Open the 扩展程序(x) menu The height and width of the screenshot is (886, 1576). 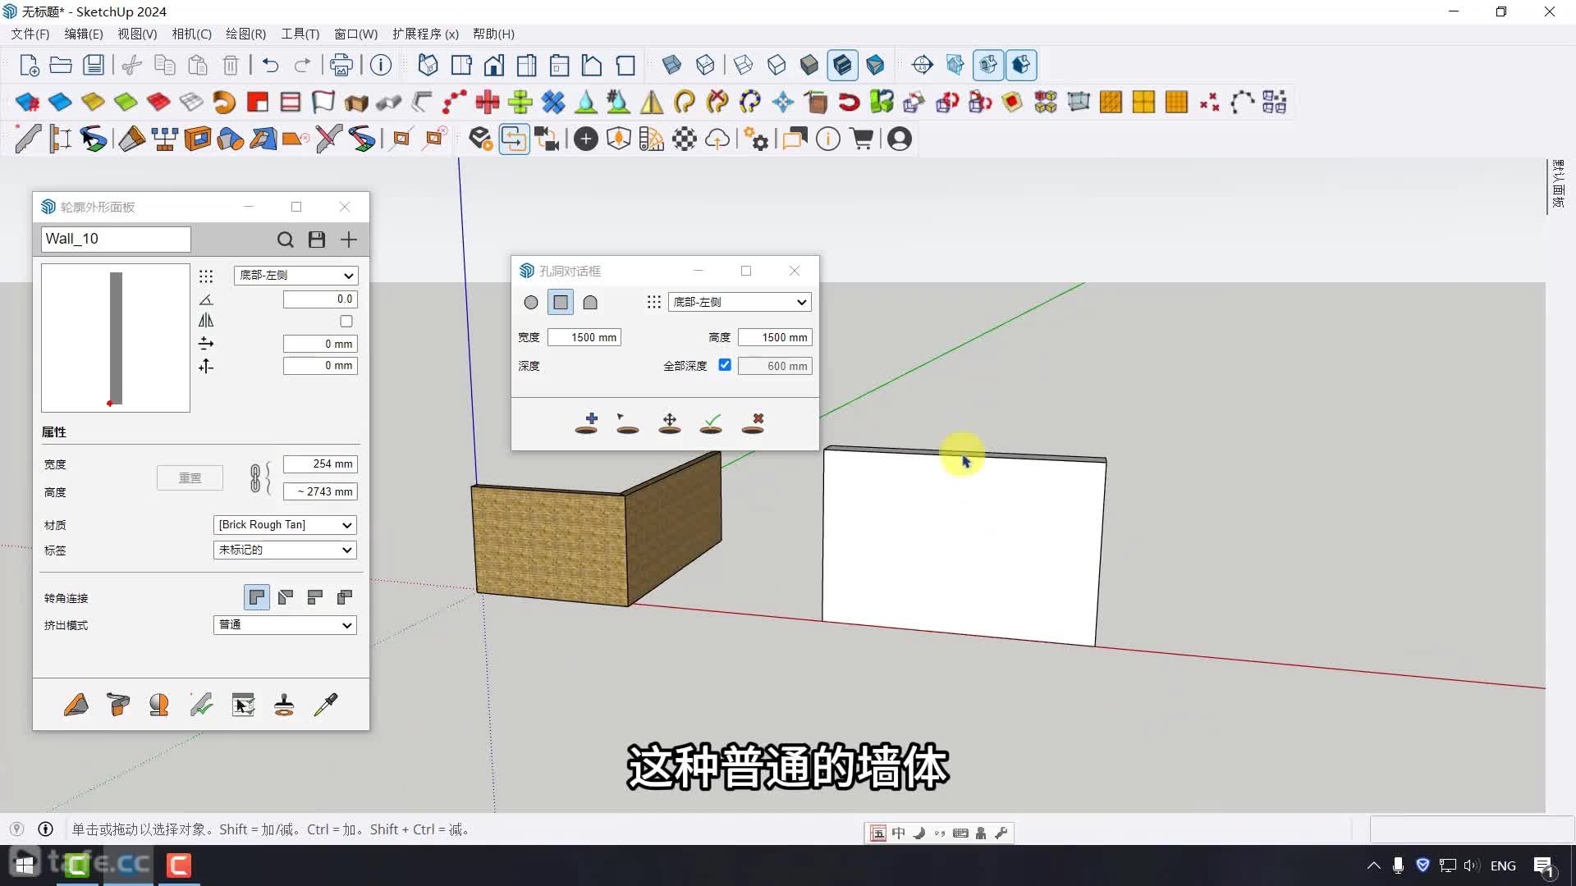(425, 34)
